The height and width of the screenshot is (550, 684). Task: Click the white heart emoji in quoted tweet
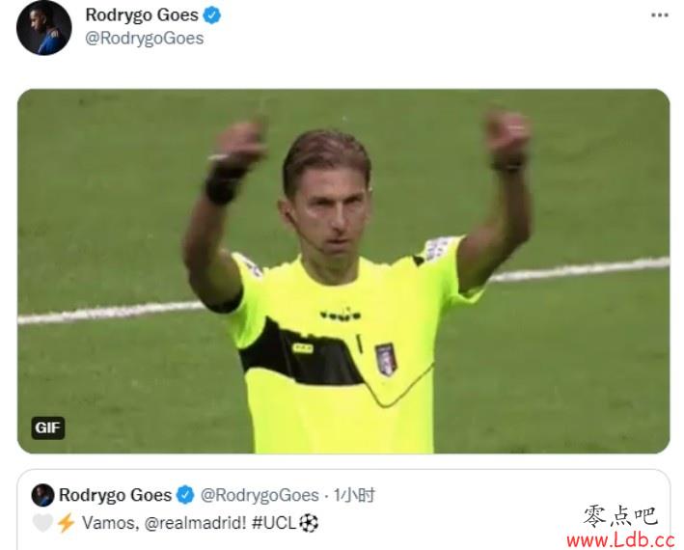tap(42, 523)
